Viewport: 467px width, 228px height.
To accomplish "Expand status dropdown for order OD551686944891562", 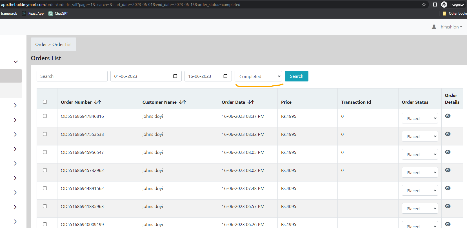I will (x=420, y=191).
